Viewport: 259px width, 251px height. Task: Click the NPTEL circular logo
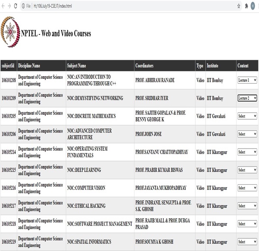coord(10,33)
